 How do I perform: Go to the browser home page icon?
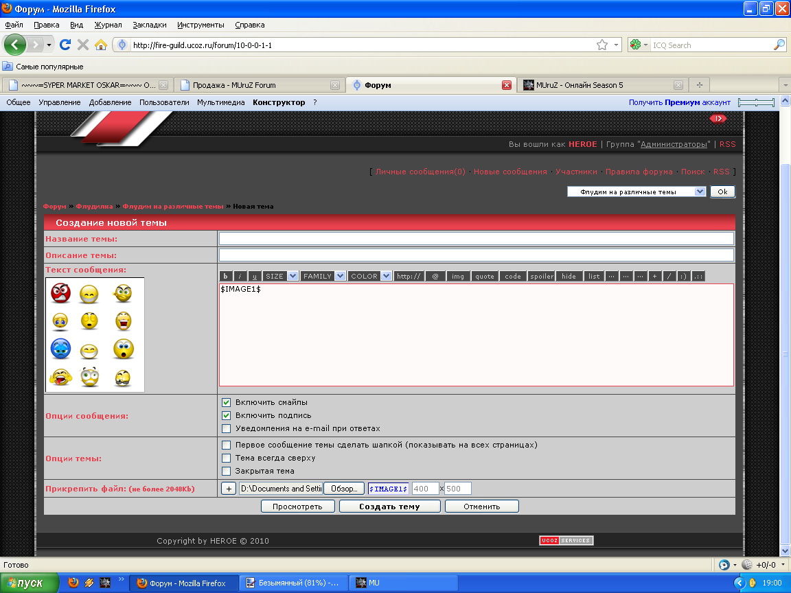click(x=101, y=45)
